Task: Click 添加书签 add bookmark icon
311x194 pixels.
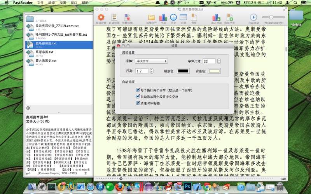Action: click(230, 17)
